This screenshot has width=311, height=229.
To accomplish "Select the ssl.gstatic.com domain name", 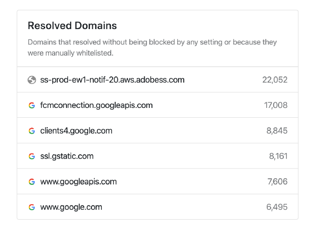I will pos(67,156).
